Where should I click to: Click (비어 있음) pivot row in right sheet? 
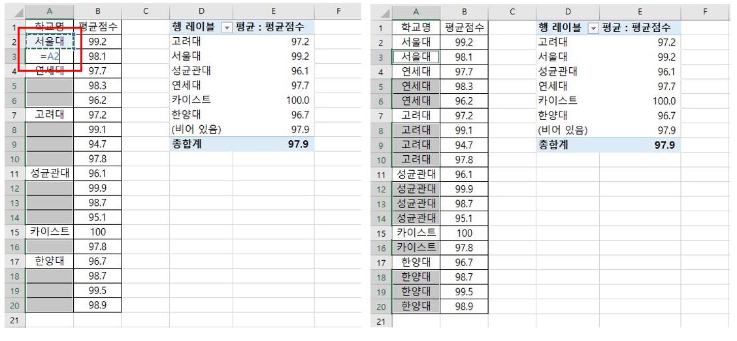coord(608,130)
